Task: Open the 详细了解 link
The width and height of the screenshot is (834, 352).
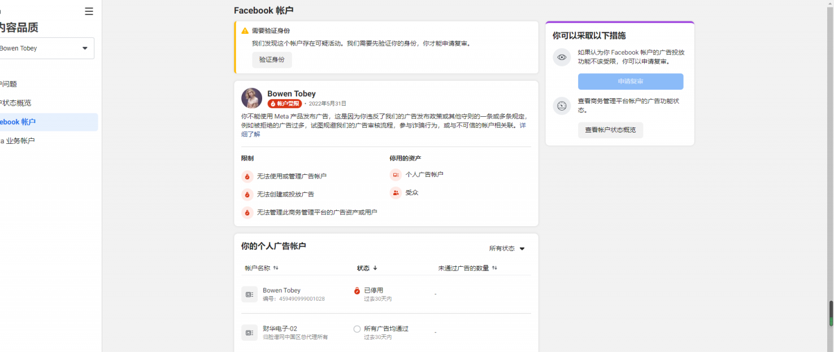Action: pos(384,130)
